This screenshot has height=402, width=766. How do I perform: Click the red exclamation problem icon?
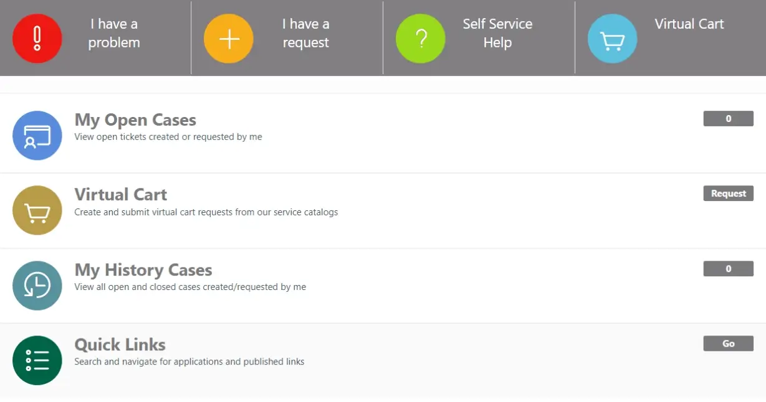click(37, 39)
